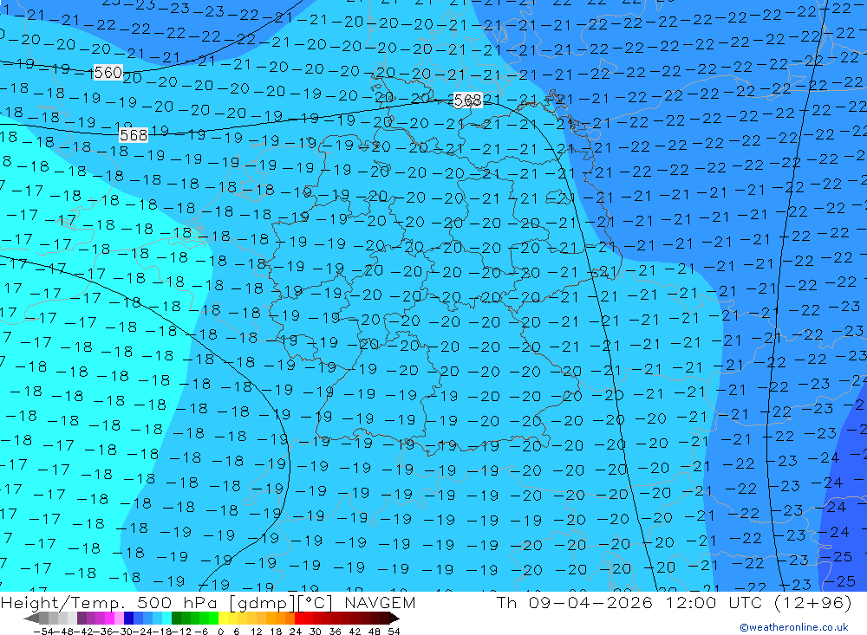Click the '-30' label under the color scale
Screen dimensions: 867x635
coord(124,632)
